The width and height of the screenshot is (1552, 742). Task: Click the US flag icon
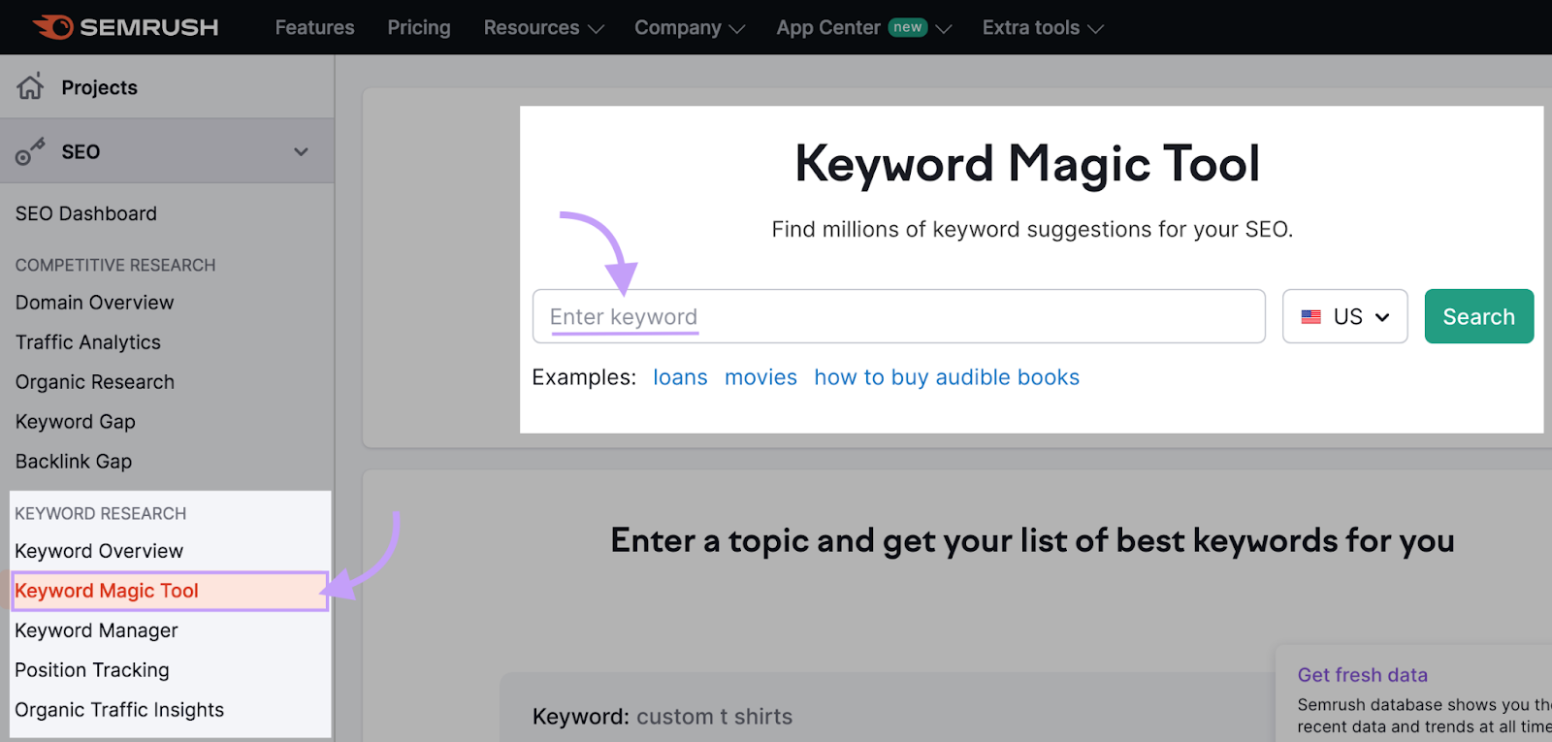pyautogui.click(x=1311, y=317)
